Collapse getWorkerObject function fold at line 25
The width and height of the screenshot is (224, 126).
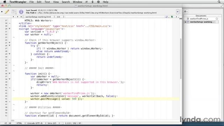(9, 43)
